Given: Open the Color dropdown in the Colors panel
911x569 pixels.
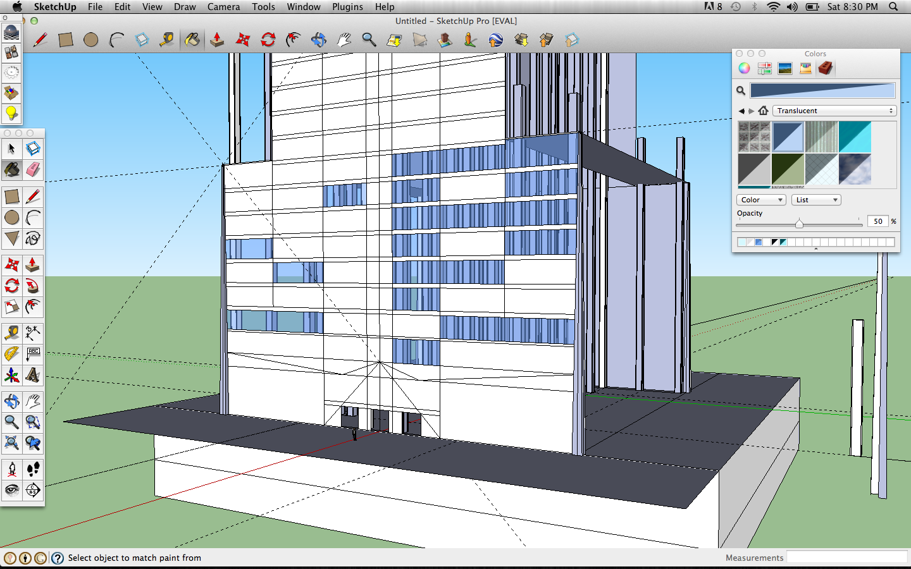Looking at the screenshot, I should (760, 200).
